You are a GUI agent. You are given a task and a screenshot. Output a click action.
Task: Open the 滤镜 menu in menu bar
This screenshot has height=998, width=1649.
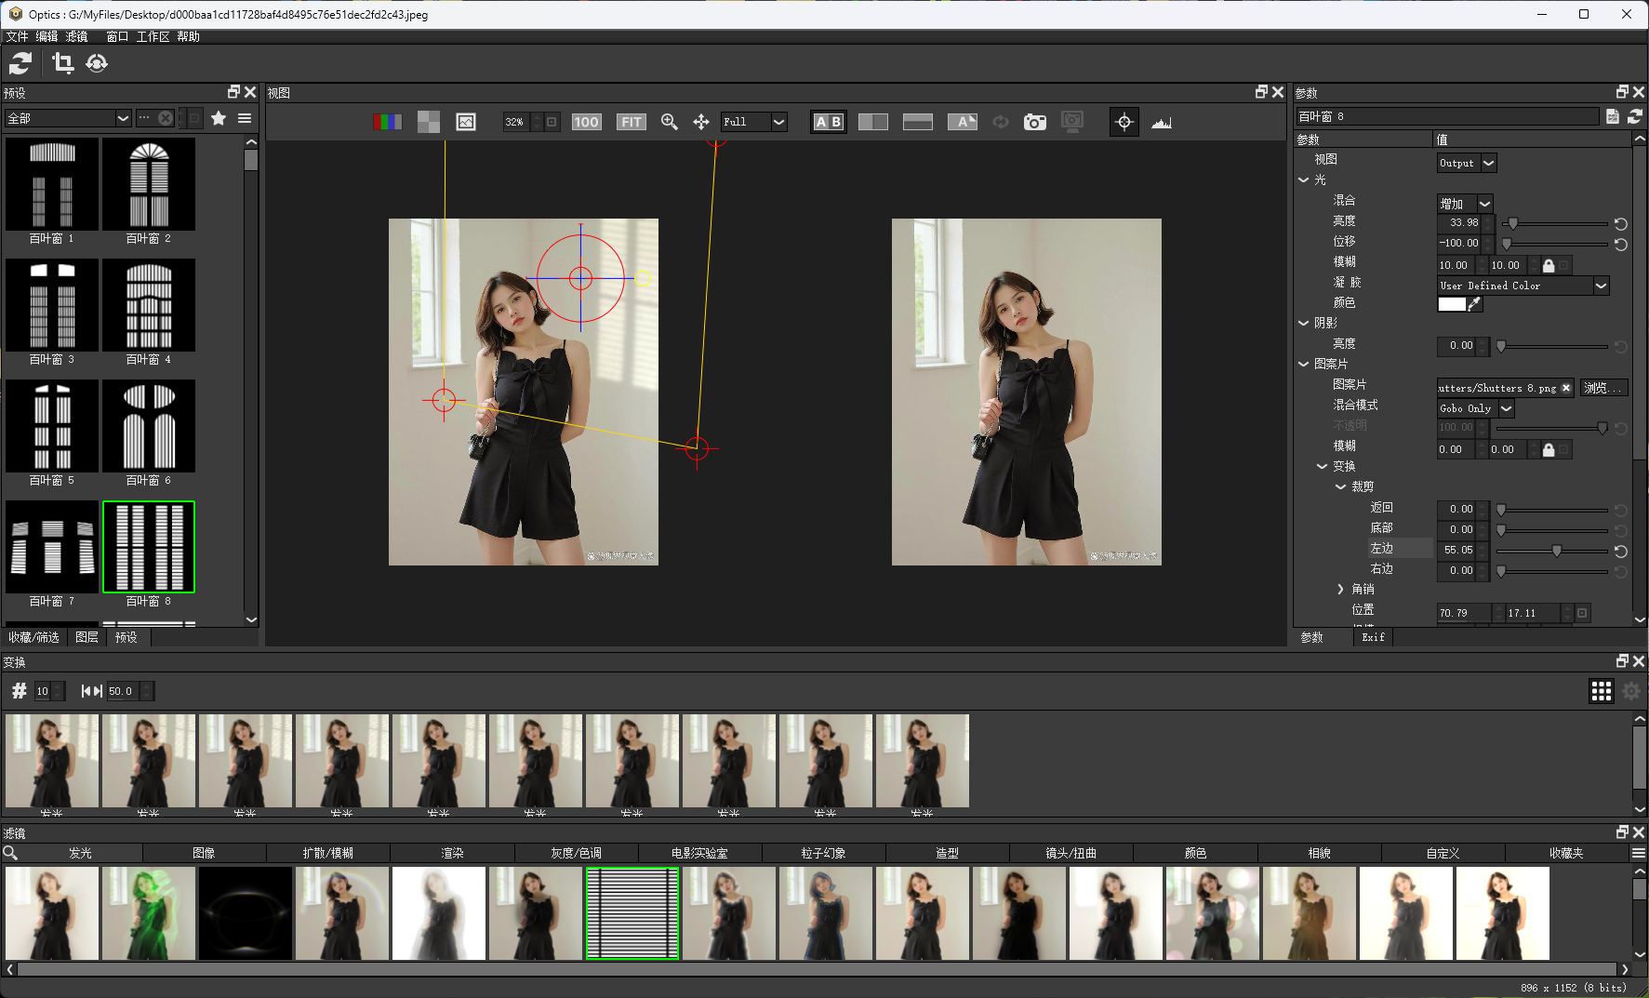[76, 36]
